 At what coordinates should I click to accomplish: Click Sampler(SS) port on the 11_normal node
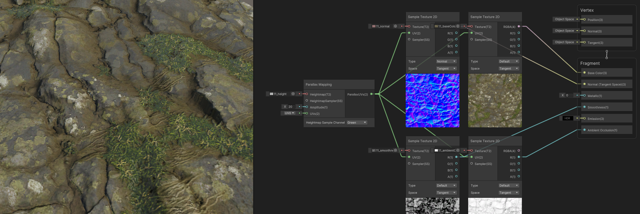coord(409,39)
